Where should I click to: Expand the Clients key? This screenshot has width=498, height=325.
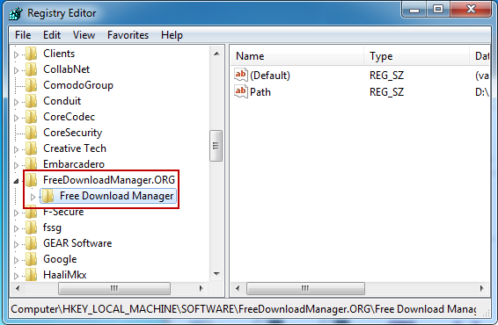pyautogui.click(x=16, y=54)
